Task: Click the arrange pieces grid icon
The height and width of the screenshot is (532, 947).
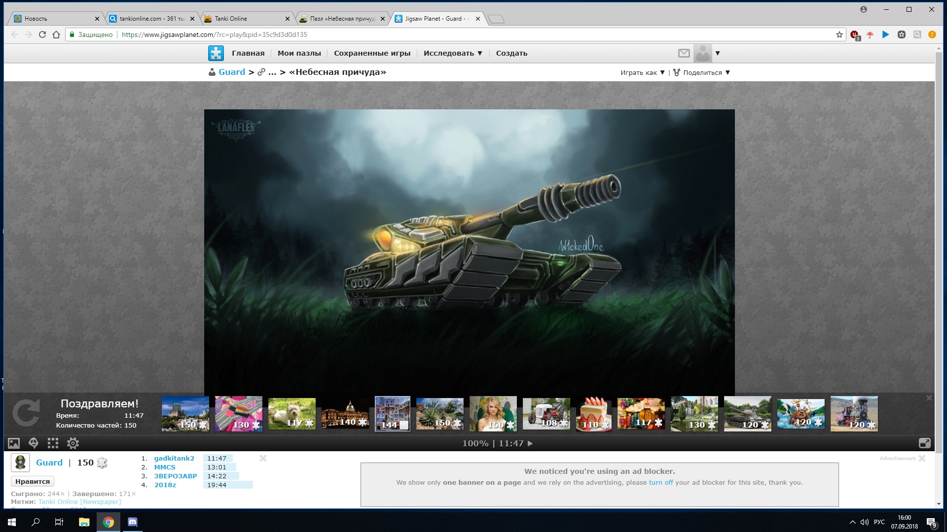Action: pos(53,443)
